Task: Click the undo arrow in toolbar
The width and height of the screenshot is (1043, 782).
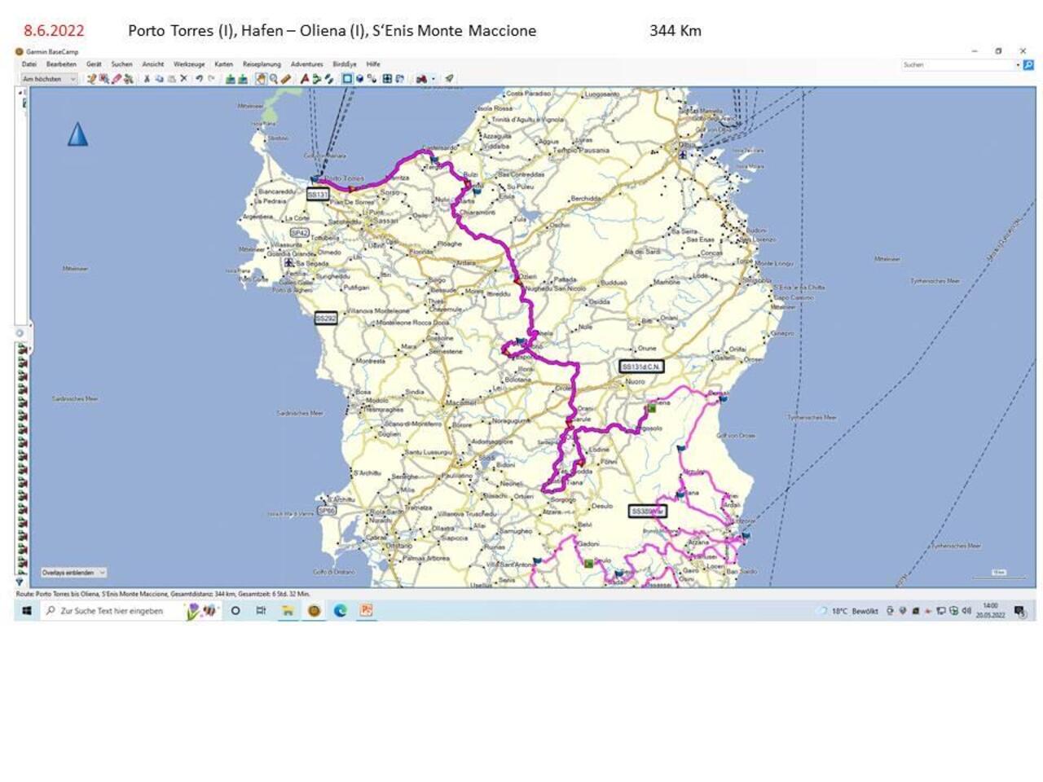Action: [x=199, y=79]
